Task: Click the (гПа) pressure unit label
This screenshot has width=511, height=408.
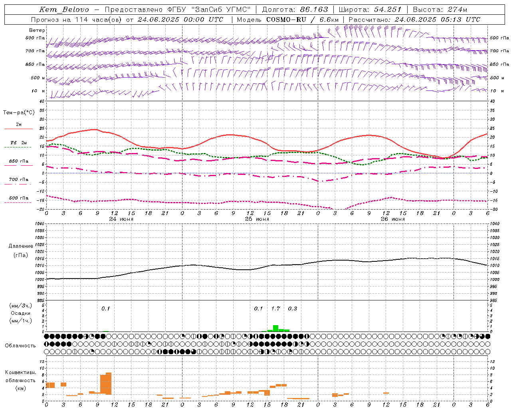Action: coord(21,255)
